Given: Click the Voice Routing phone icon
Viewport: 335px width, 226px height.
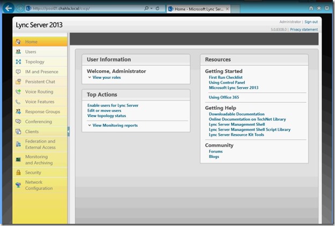Looking at the screenshot, I should pyautogui.click(x=18, y=92).
